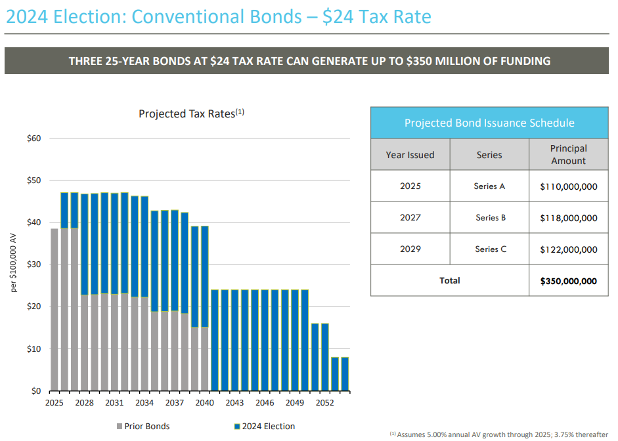This screenshot has width=618, height=441.
Task: Select the 'per $100,000 AV' axis title
Action: pyautogui.click(x=14, y=262)
